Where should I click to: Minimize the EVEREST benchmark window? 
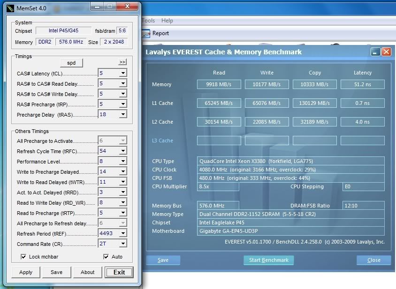point(375,52)
